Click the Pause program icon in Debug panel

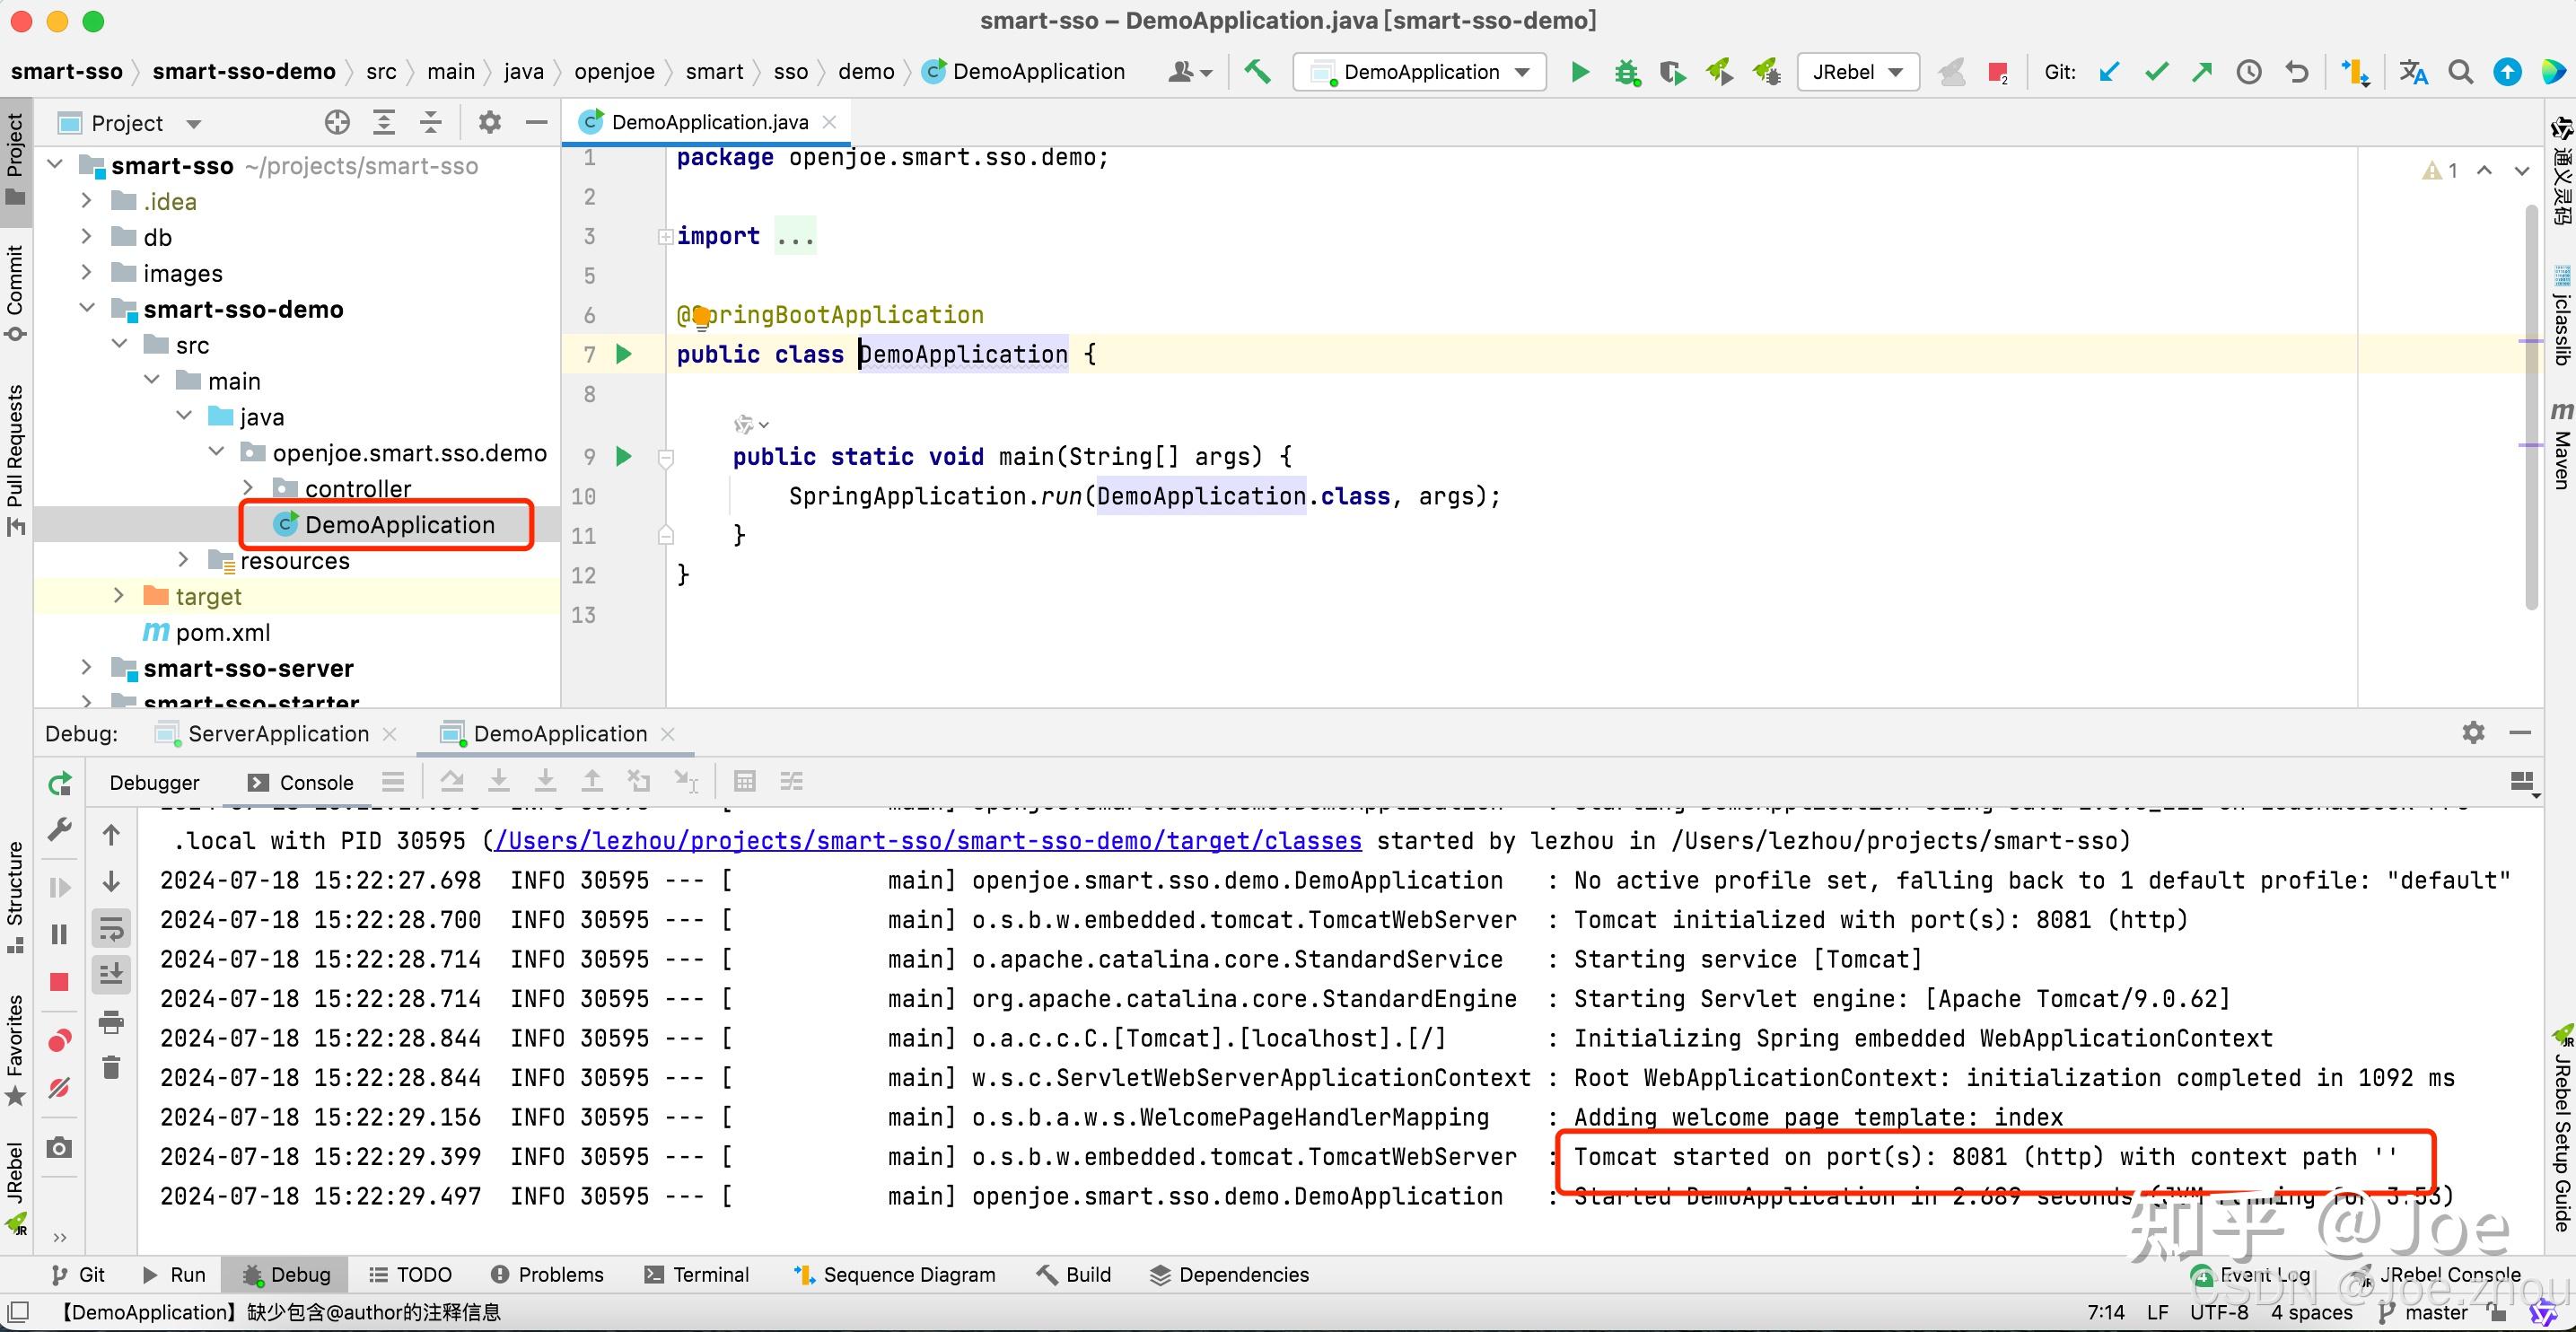[59, 934]
